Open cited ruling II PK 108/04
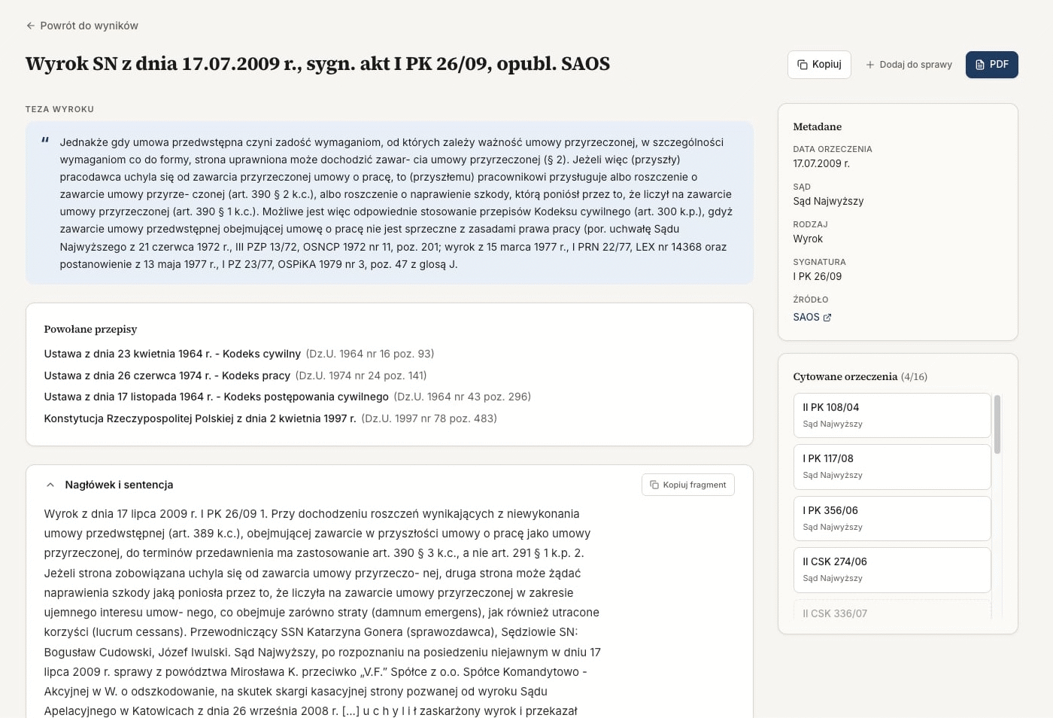The width and height of the screenshot is (1053, 718). click(891, 415)
